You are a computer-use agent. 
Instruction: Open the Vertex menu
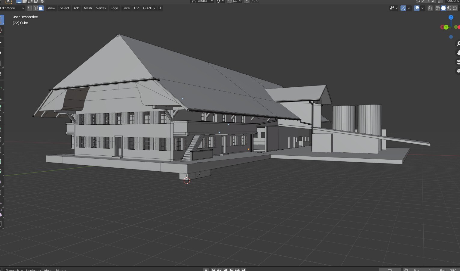click(x=101, y=8)
